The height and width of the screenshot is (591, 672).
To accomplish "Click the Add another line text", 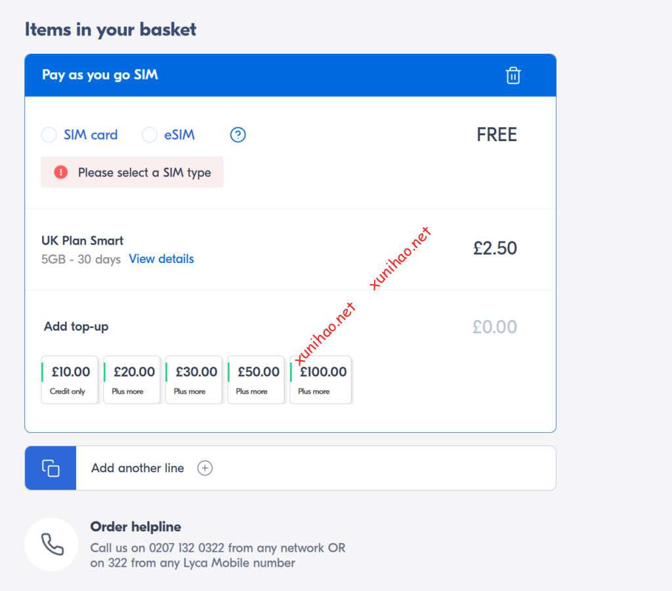I will 138,468.
